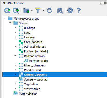Expand the Landuse layer node
The image size is (107, 98).
tap(15, 37)
